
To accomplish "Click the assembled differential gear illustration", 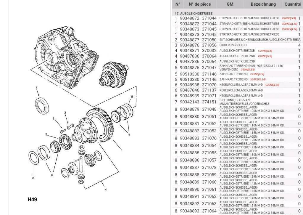I will coord(114,74).
